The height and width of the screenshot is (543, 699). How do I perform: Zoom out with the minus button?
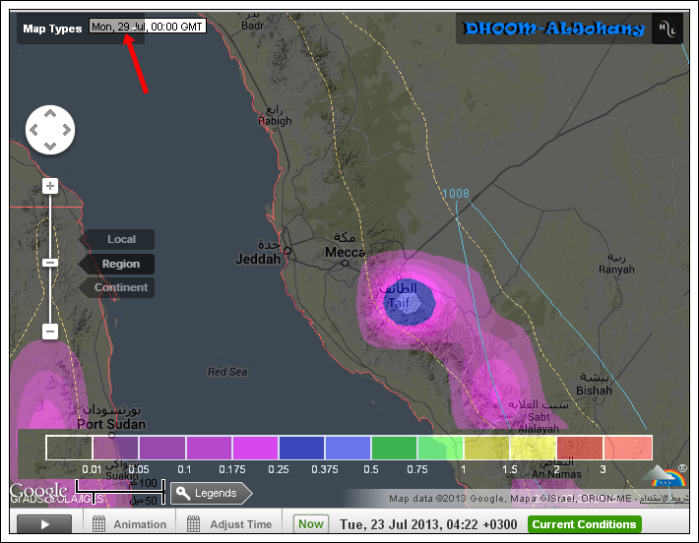tap(50, 332)
